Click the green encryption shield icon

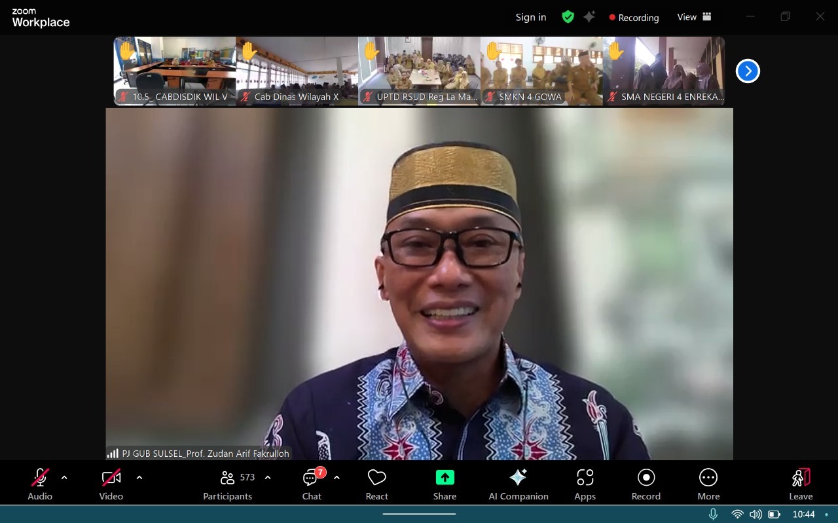coord(568,18)
